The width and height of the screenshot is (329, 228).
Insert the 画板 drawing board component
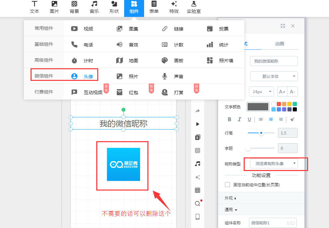[x=173, y=61]
